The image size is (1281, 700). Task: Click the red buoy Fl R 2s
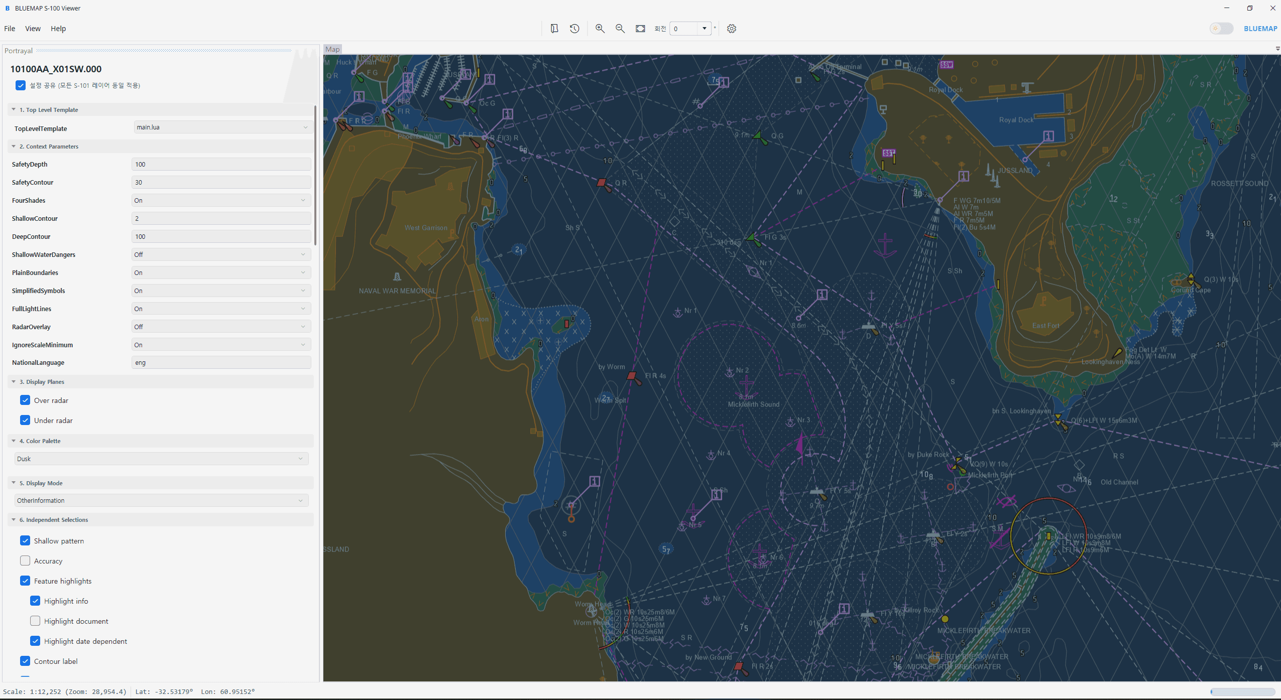point(738,666)
